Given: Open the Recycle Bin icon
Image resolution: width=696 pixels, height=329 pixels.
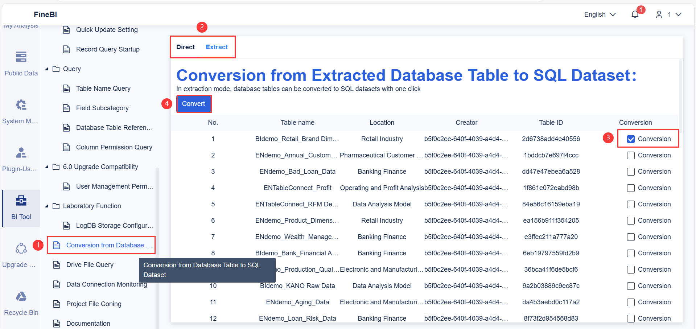Looking at the screenshot, I should click(21, 296).
